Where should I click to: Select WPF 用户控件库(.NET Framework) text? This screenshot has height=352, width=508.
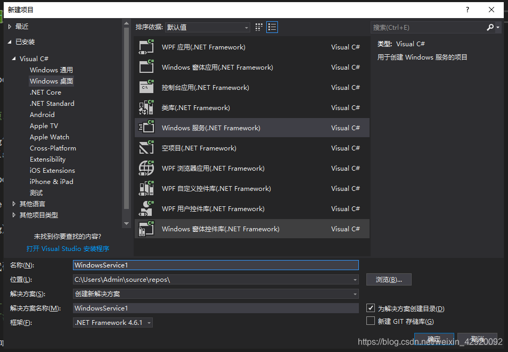[x=213, y=208]
